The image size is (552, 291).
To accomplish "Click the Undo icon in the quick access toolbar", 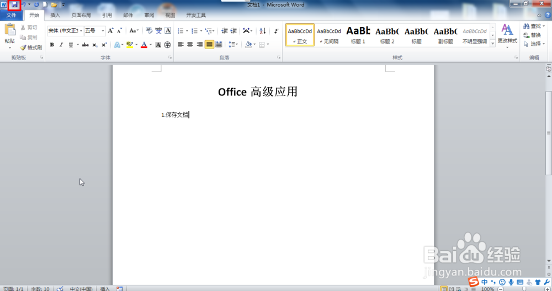I will click(x=24, y=4).
